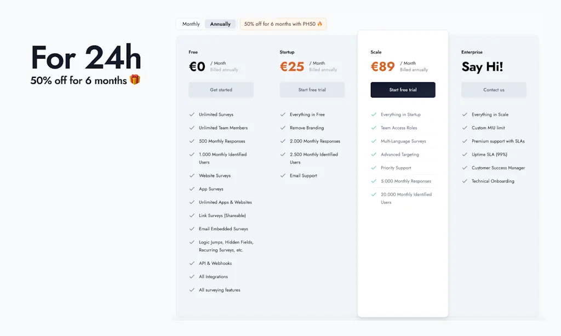Select Annually billing option

pyautogui.click(x=220, y=24)
